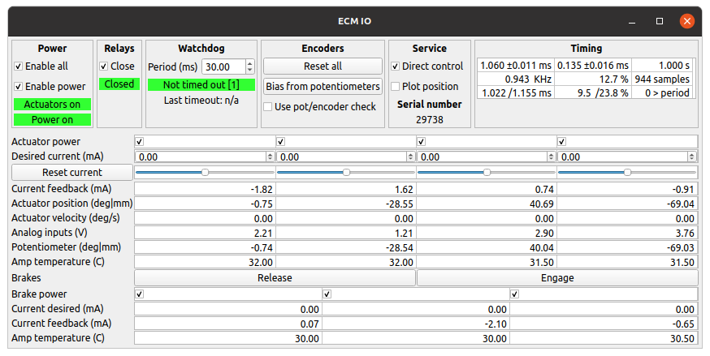Click the Power on status indicator
710x356 pixels.
tap(52, 120)
